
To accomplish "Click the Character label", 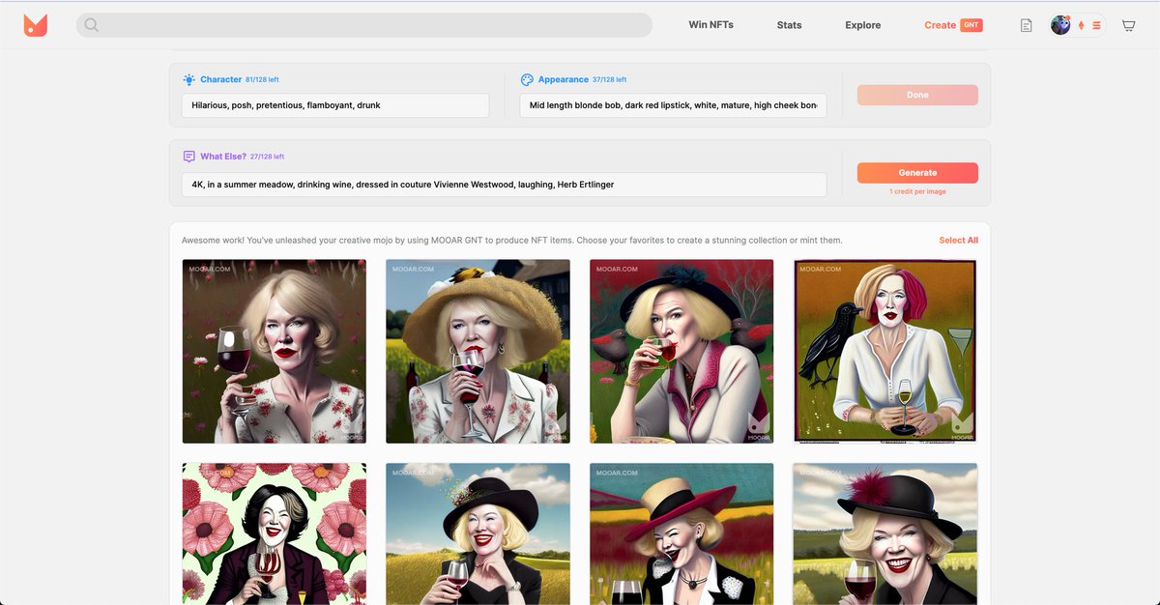I will [x=221, y=79].
